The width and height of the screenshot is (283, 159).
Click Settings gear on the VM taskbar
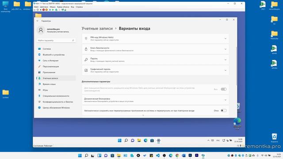pos(158,140)
